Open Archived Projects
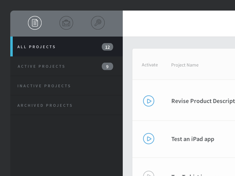This screenshot has width=235, height=176. point(45,105)
